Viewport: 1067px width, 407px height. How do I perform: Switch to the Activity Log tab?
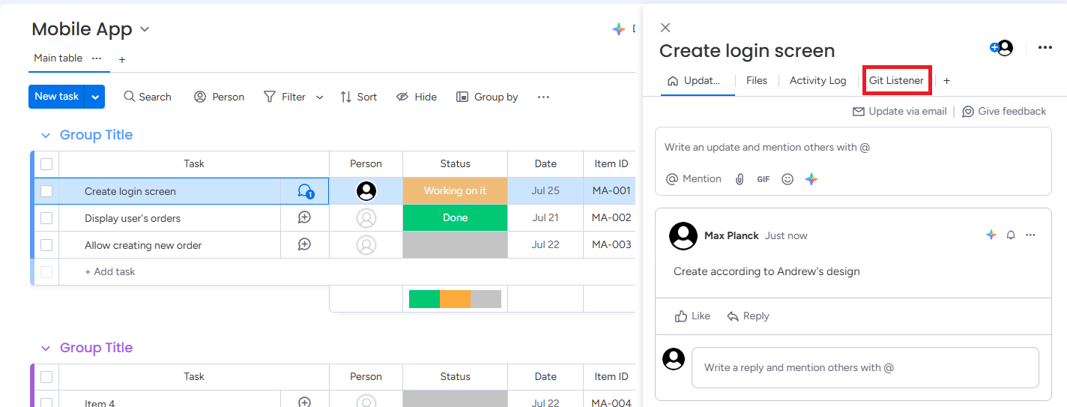[817, 81]
